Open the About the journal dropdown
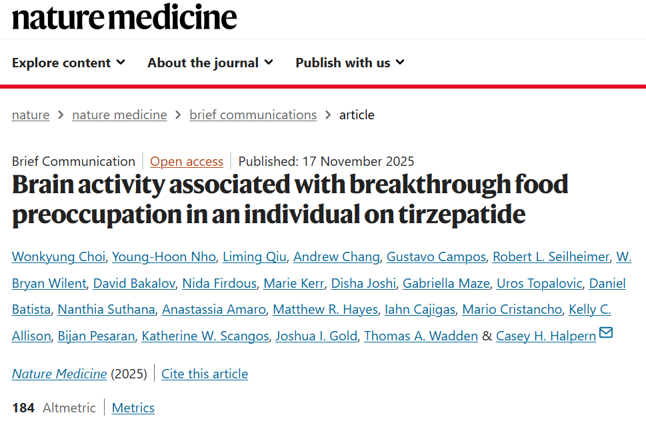646x421 pixels. point(210,63)
